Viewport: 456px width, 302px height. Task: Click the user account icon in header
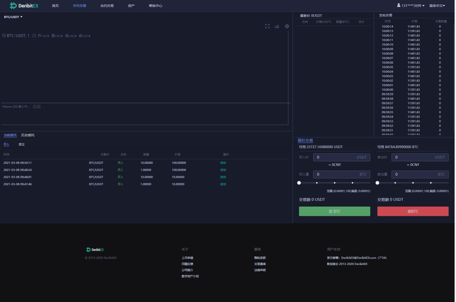(399, 5)
